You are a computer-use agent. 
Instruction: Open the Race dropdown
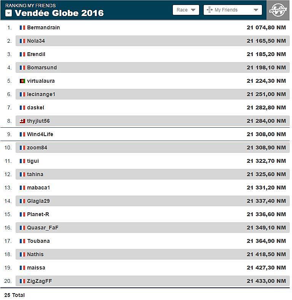[x=186, y=10]
